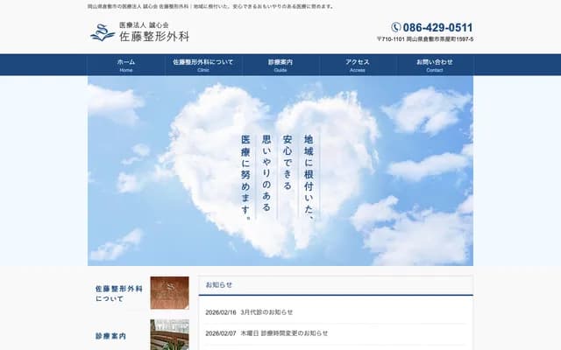Screen dimensions: 561x350
Task: Go to 佐藤整形外科について Clinic menu item
Action: 203,65
